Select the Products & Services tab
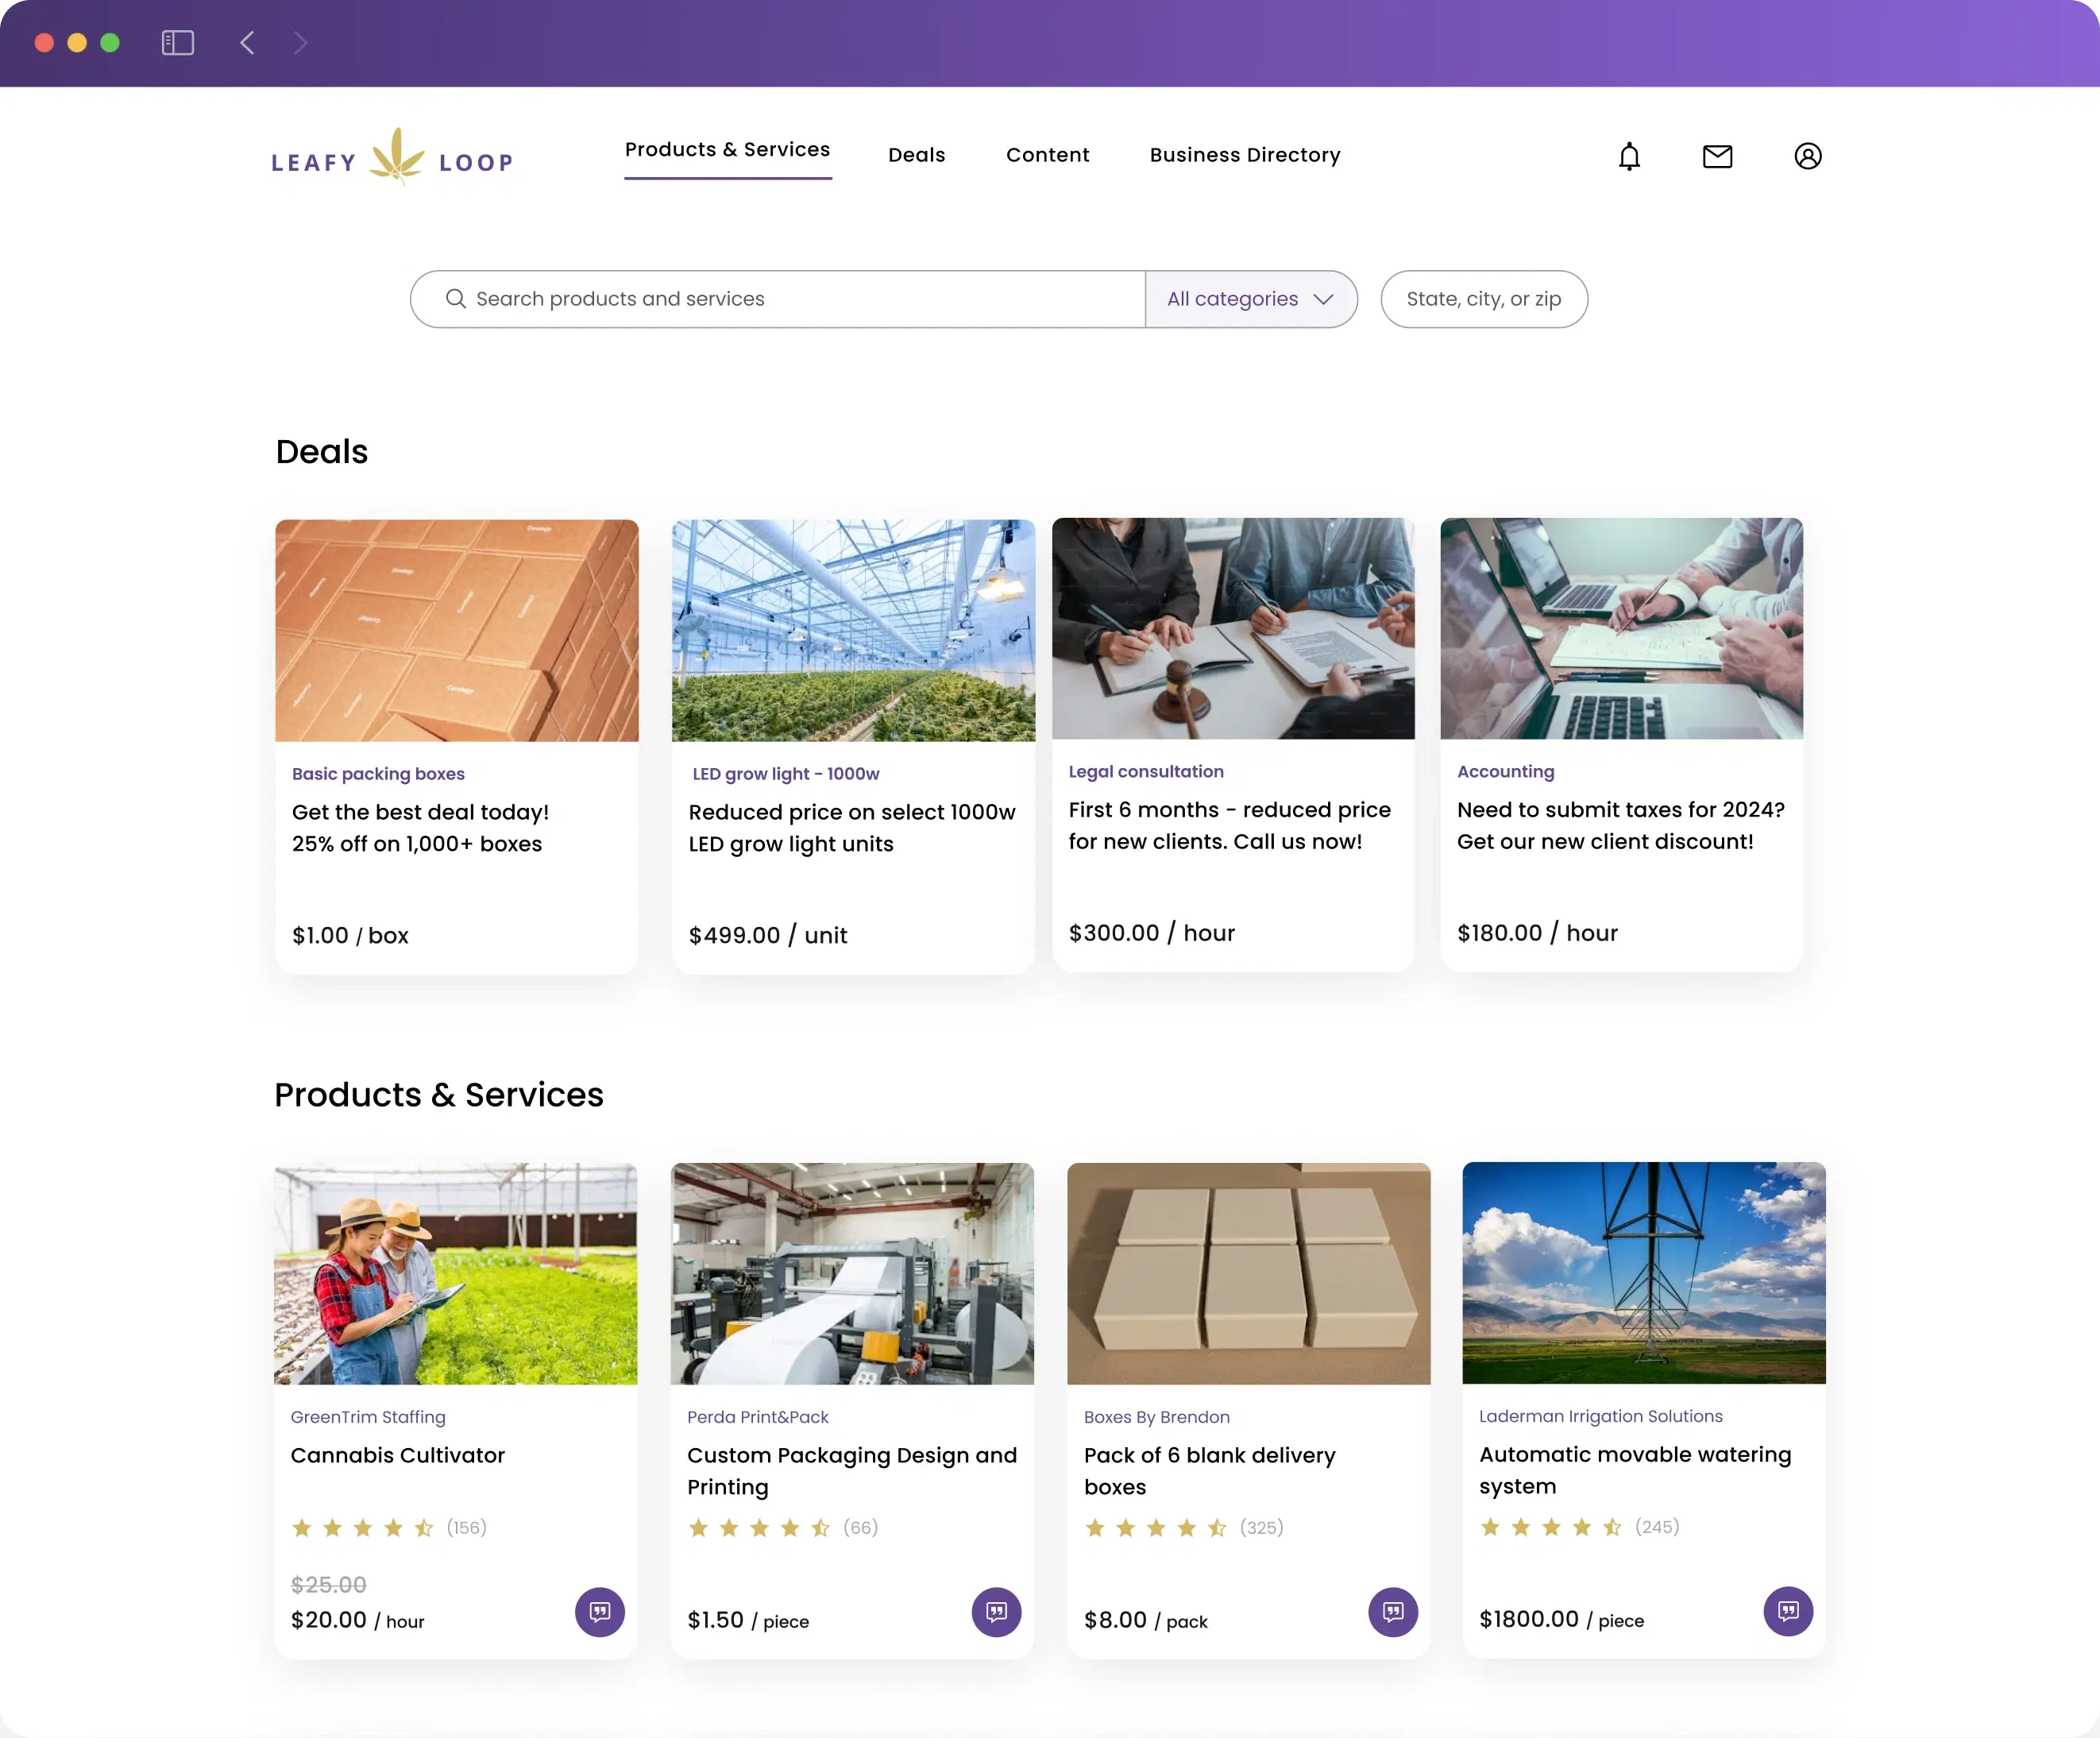Screen dimensions: 2100x1738 point(727,150)
